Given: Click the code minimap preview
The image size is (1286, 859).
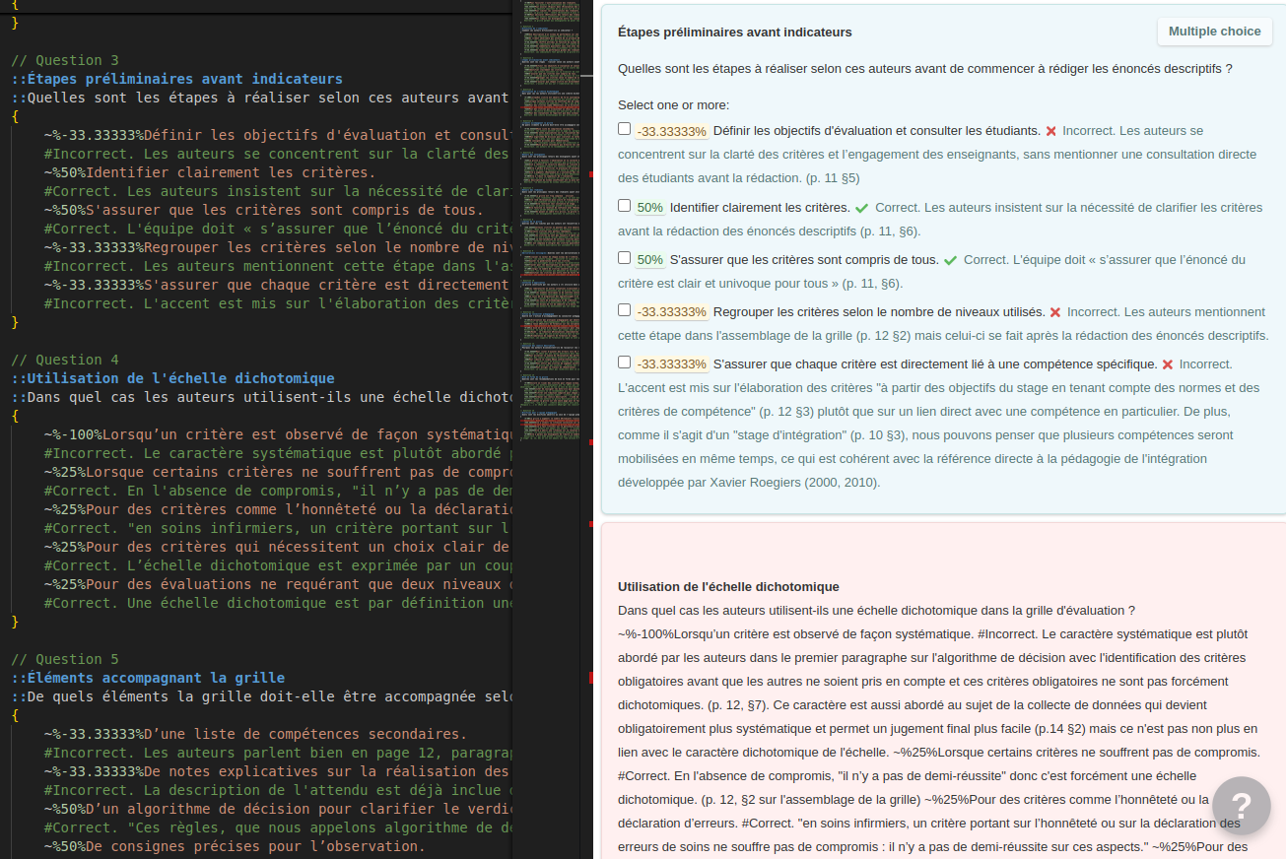Looking at the screenshot, I should [x=552, y=197].
